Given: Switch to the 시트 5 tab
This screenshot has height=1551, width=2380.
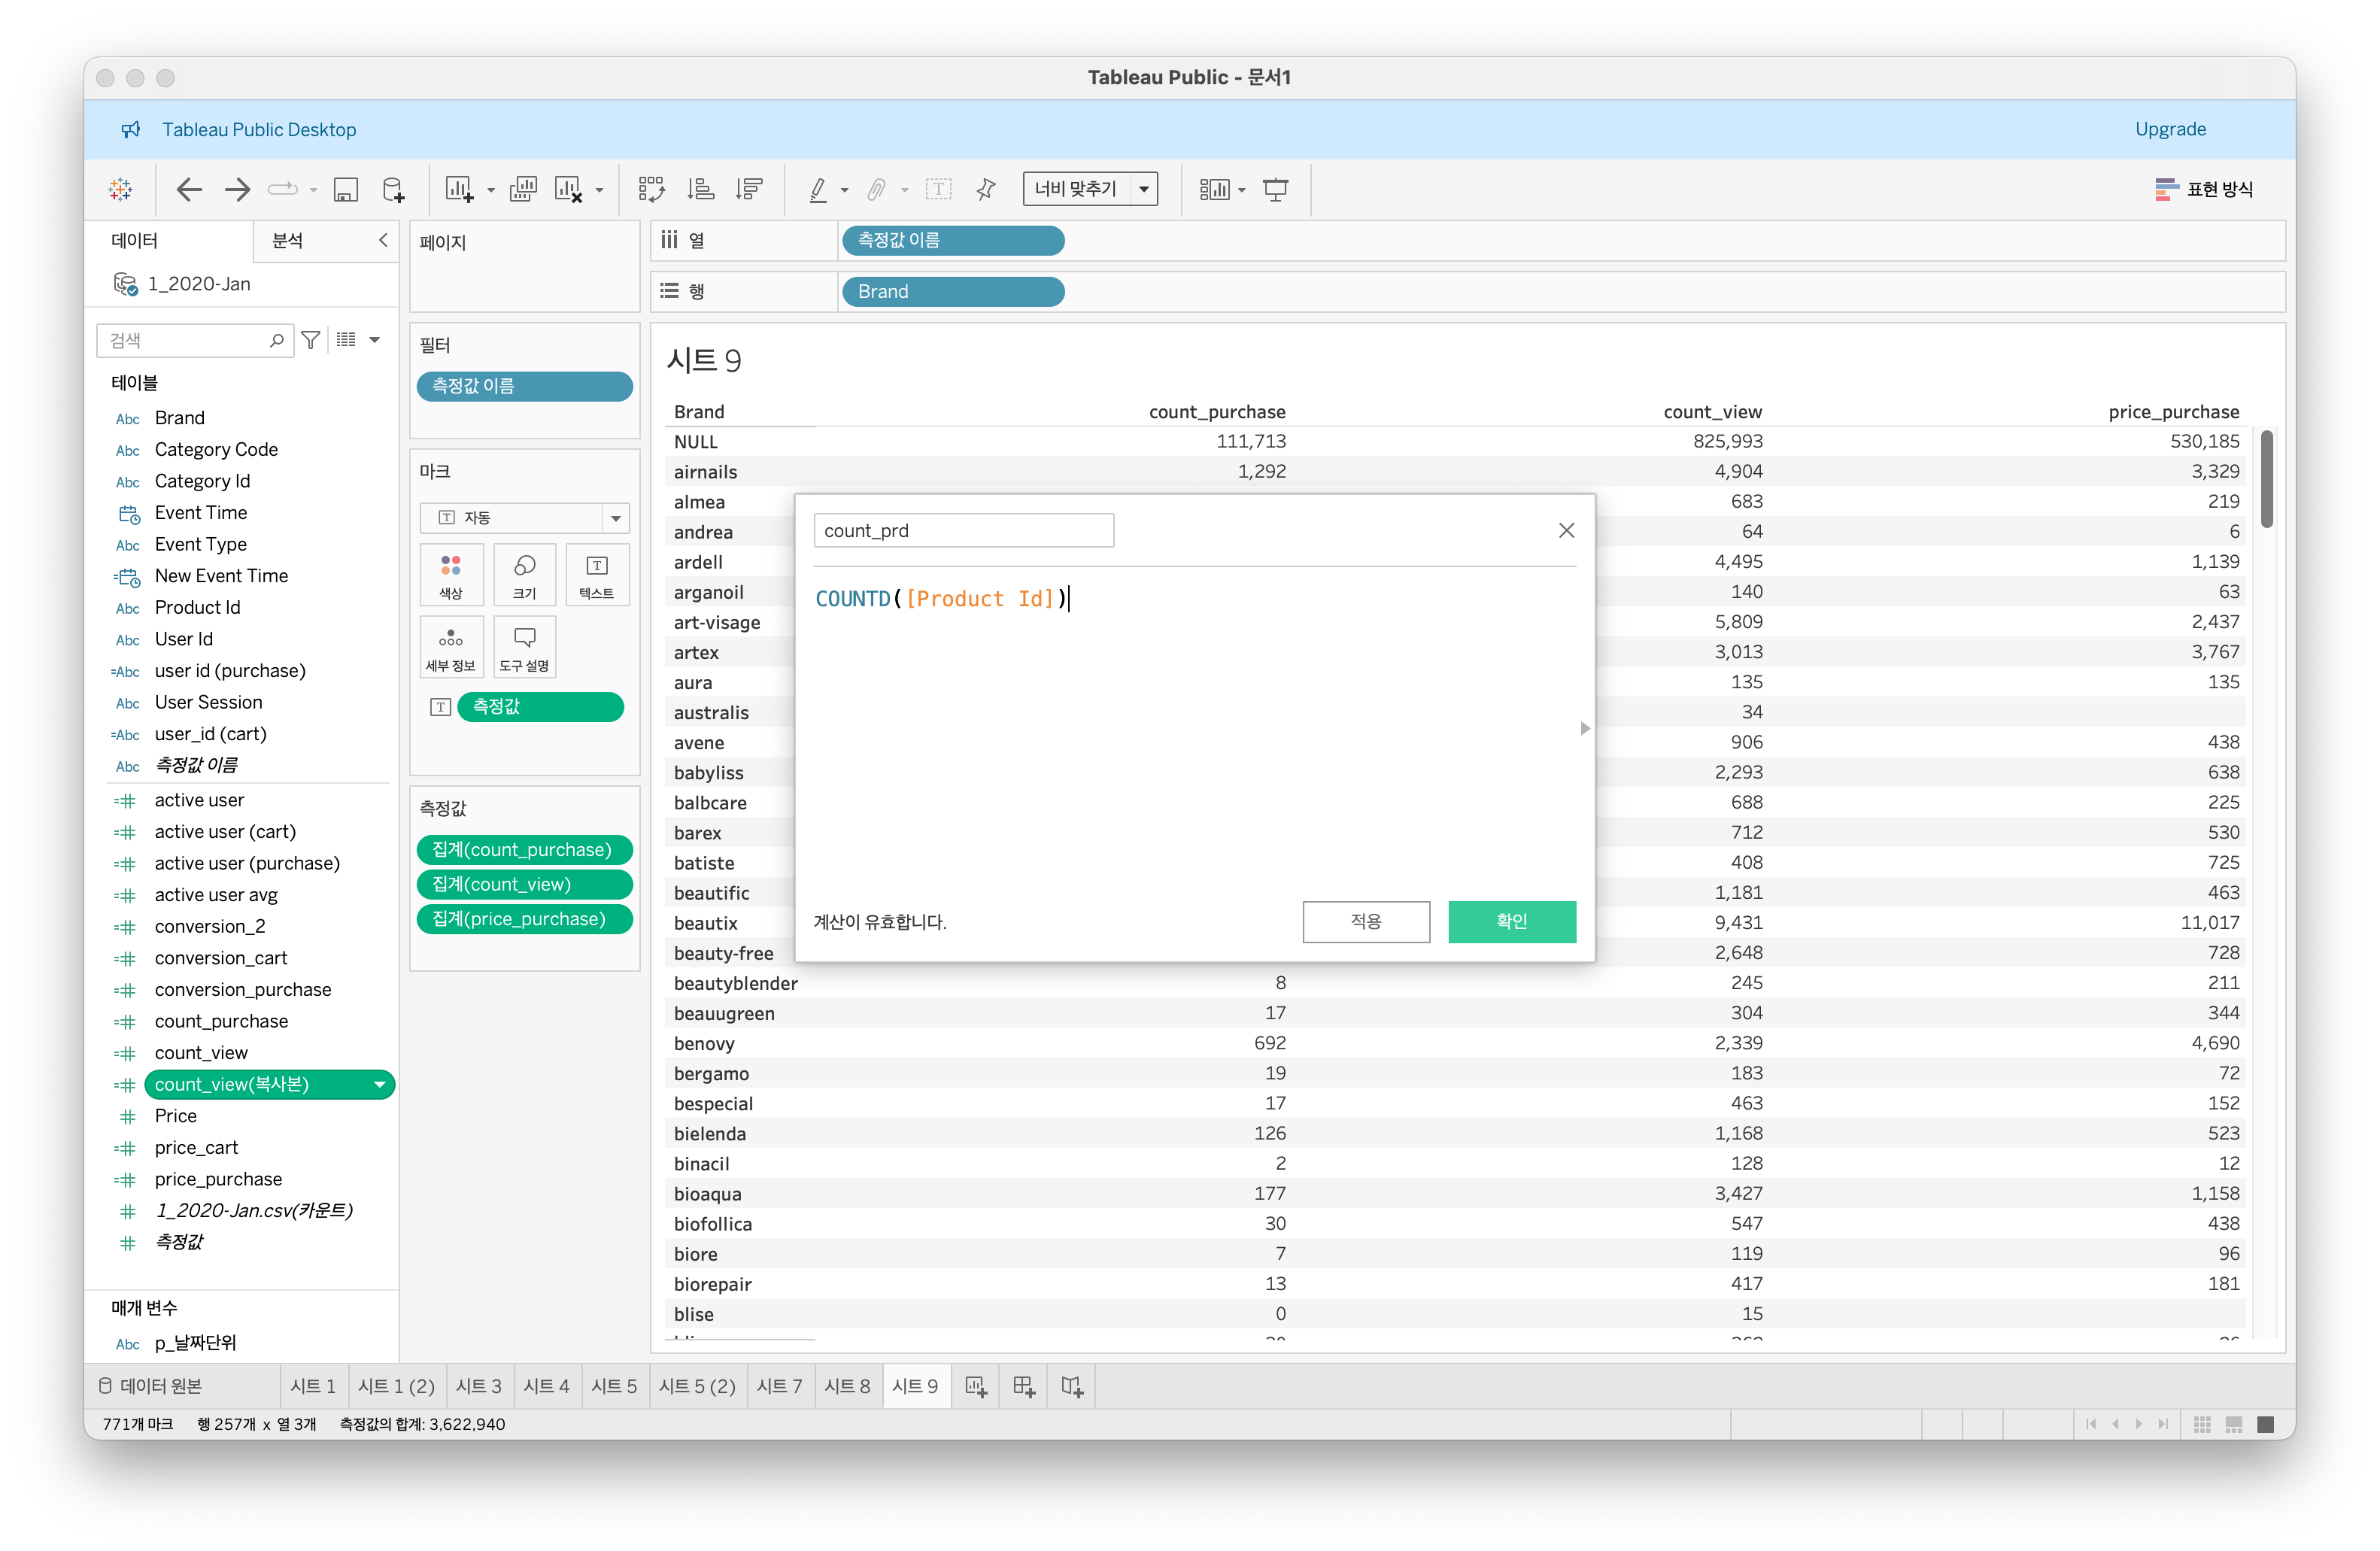Looking at the screenshot, I should (612, 1386).
